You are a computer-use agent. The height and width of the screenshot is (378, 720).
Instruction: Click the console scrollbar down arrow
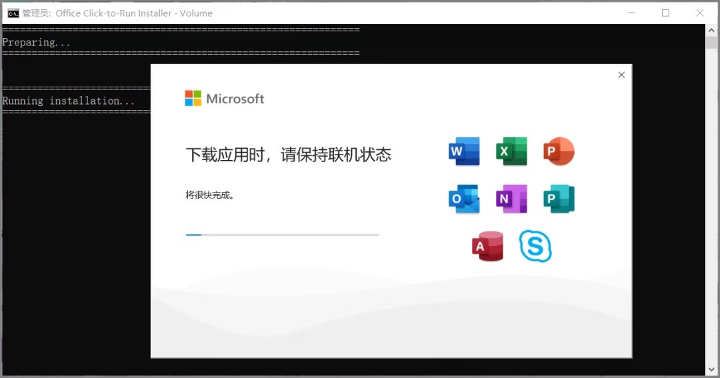coord(711,369)
